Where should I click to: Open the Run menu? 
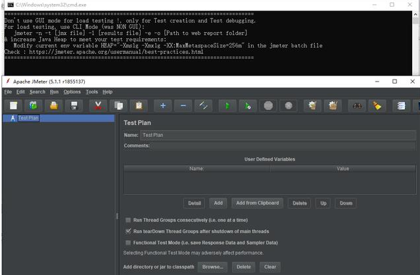point(54,91)
